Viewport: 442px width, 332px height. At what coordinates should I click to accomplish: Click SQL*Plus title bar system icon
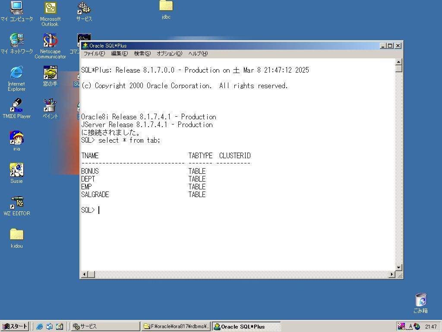tap(85, 45)
